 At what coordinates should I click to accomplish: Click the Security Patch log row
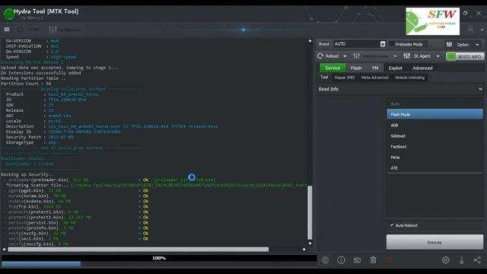40,137
